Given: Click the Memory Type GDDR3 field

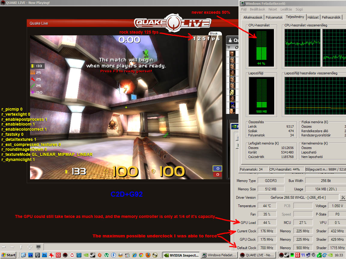Looking at the screenshot, I should (271, 180).
